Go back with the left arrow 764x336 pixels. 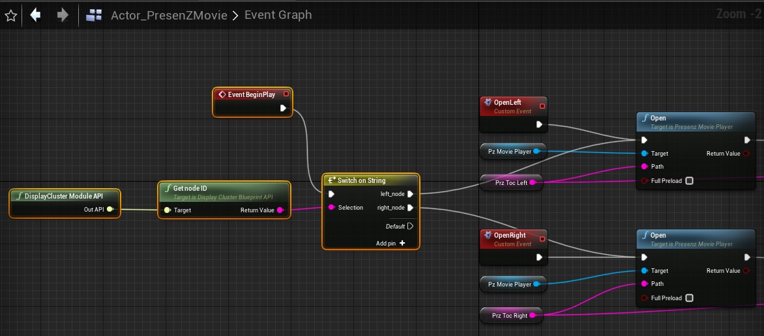coord(35,15)
